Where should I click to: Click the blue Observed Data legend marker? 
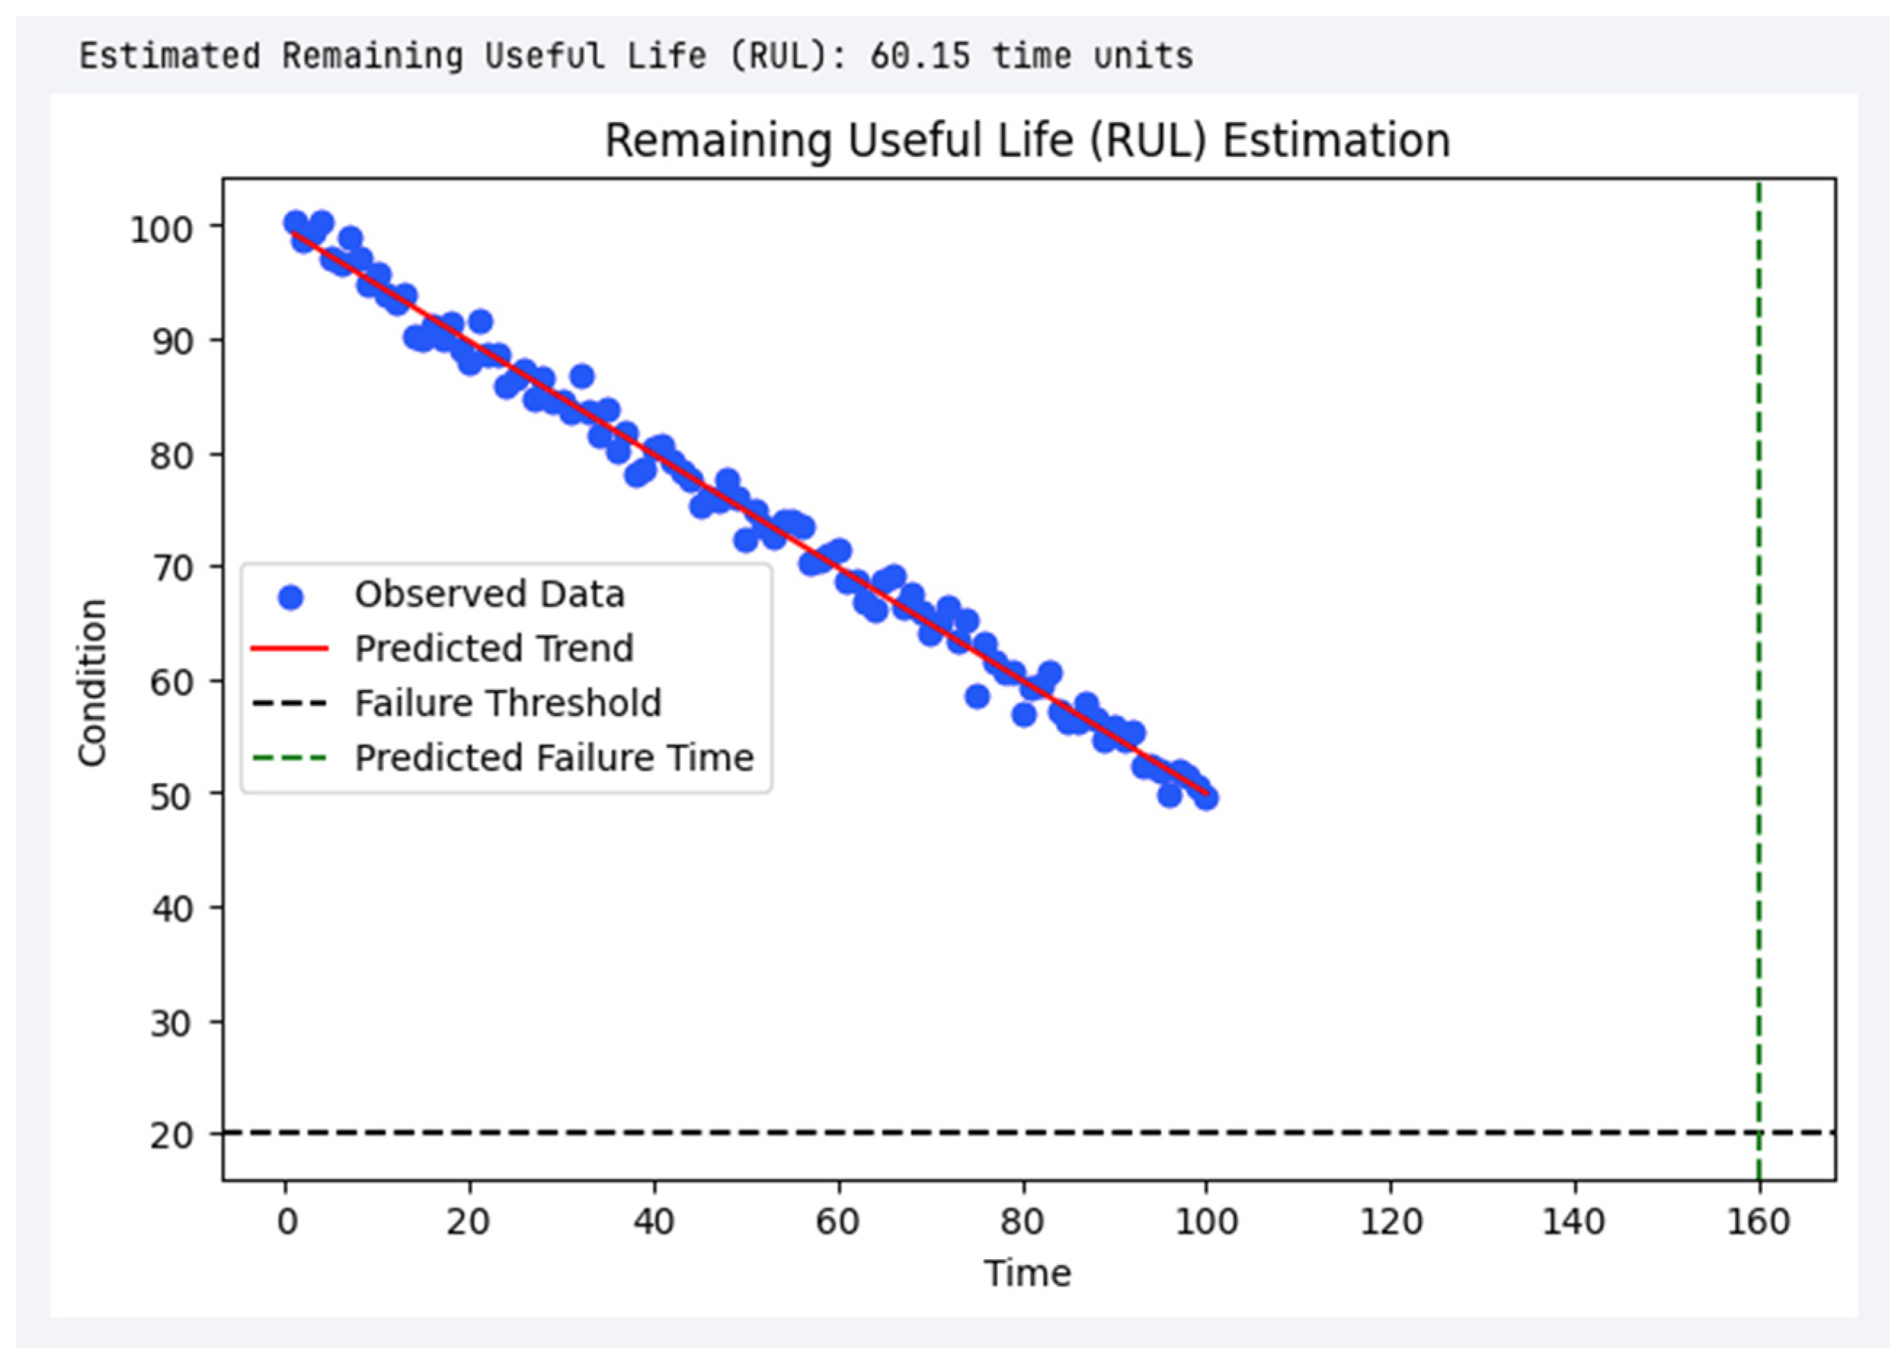[x=290, y=597]
